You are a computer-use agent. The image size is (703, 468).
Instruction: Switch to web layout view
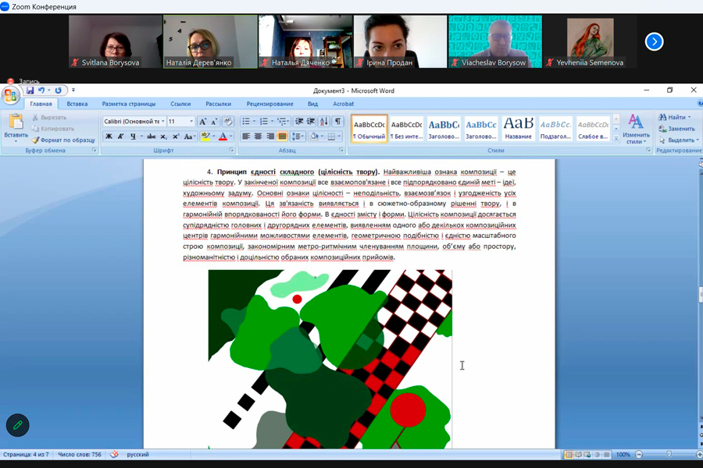point(587,455)
